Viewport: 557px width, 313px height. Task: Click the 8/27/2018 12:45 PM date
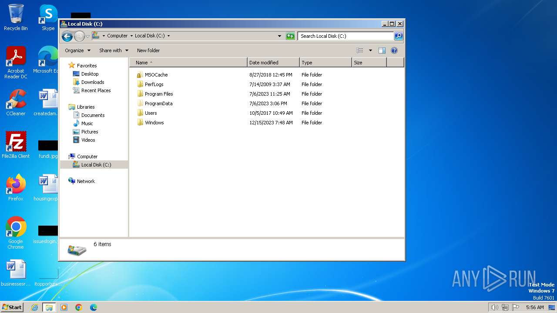(x=271, y=75)
